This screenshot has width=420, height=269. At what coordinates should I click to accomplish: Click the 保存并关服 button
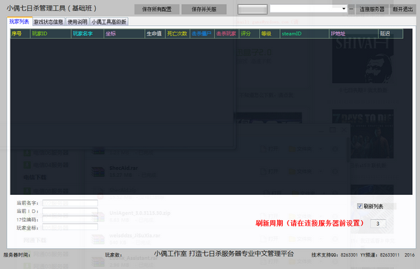pyautogui.click(x=204, y=9)
